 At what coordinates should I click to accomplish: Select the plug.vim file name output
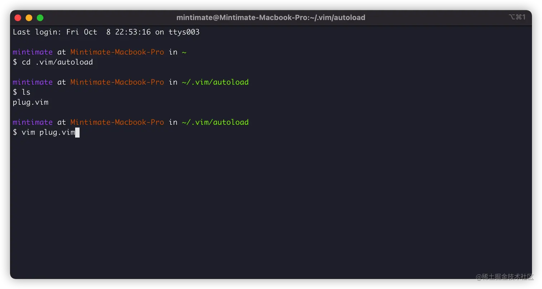(x=30, y=103)
